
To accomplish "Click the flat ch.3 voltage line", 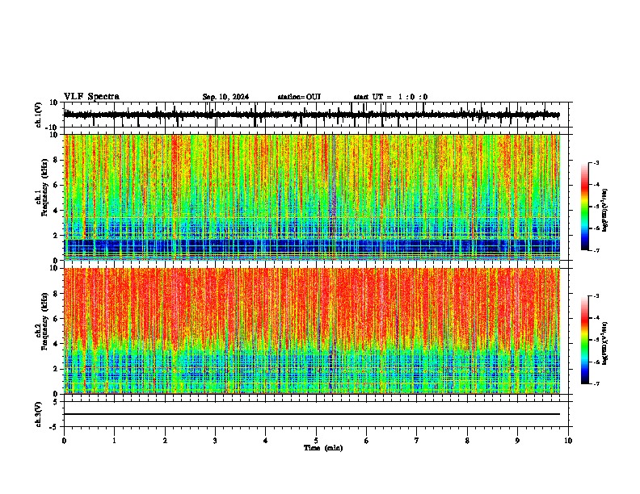I will 312,414.
